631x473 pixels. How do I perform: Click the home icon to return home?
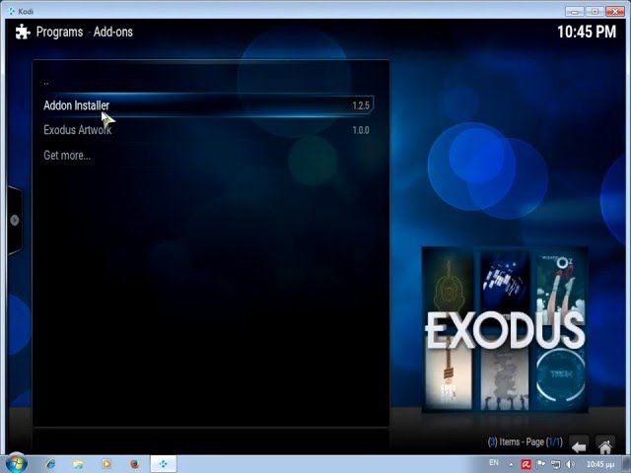pyautogui.click(x=605, y=445)
